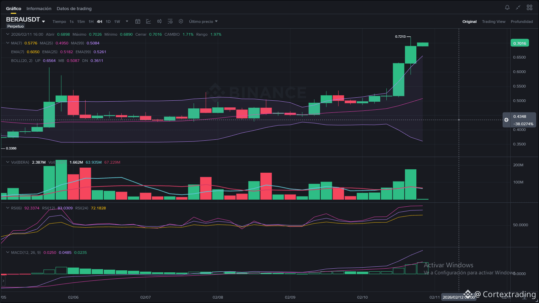Click the left-edge panel expand arrow
This screenshot has height=303, width=539.
click(3, 280)
